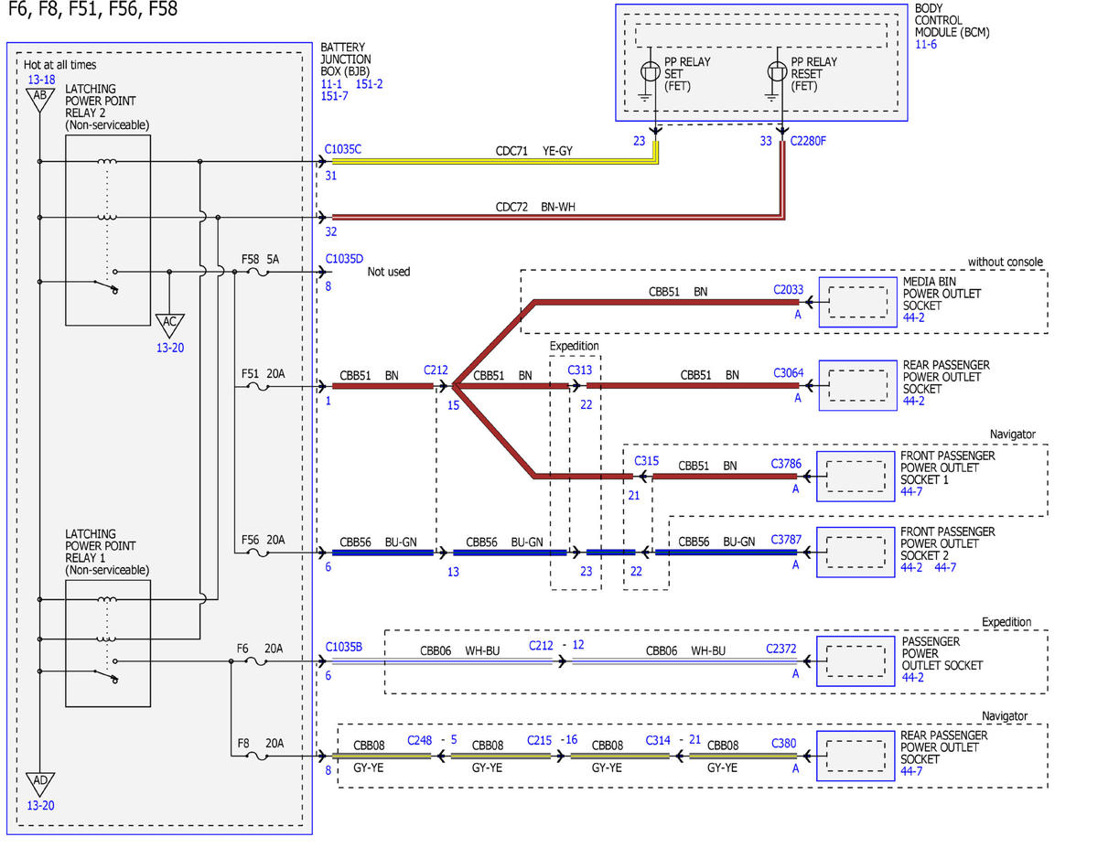Click the "Not used" label
The width and height of the screenshot is (1098, 848).
pyautogui.click(x=389, y=272)
